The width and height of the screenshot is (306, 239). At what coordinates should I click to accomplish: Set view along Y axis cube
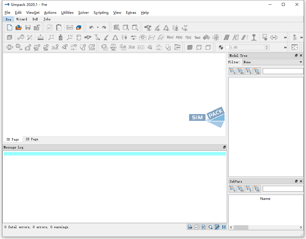click(126, 28)
